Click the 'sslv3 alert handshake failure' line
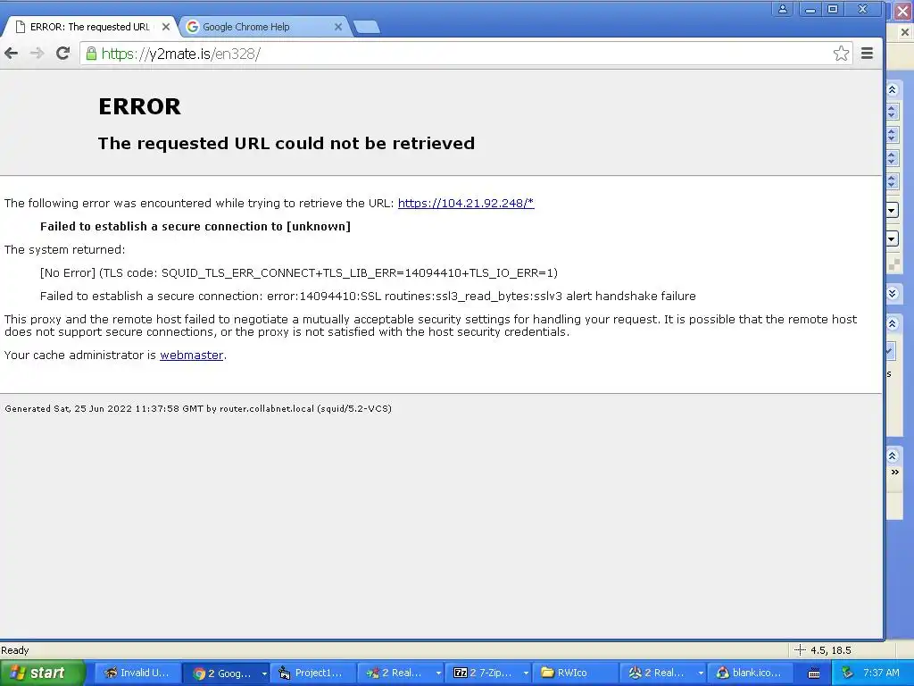Screen dimensions: 914x686 368,297
